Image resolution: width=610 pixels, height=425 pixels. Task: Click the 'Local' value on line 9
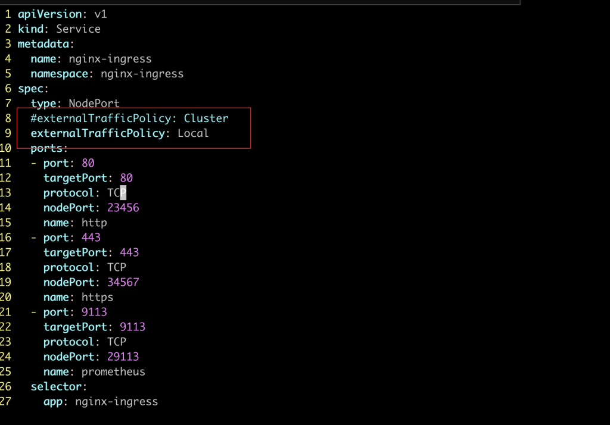pos(194,133)
